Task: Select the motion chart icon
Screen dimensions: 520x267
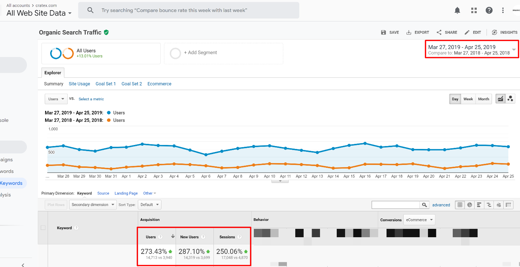Action: [510, 99]
